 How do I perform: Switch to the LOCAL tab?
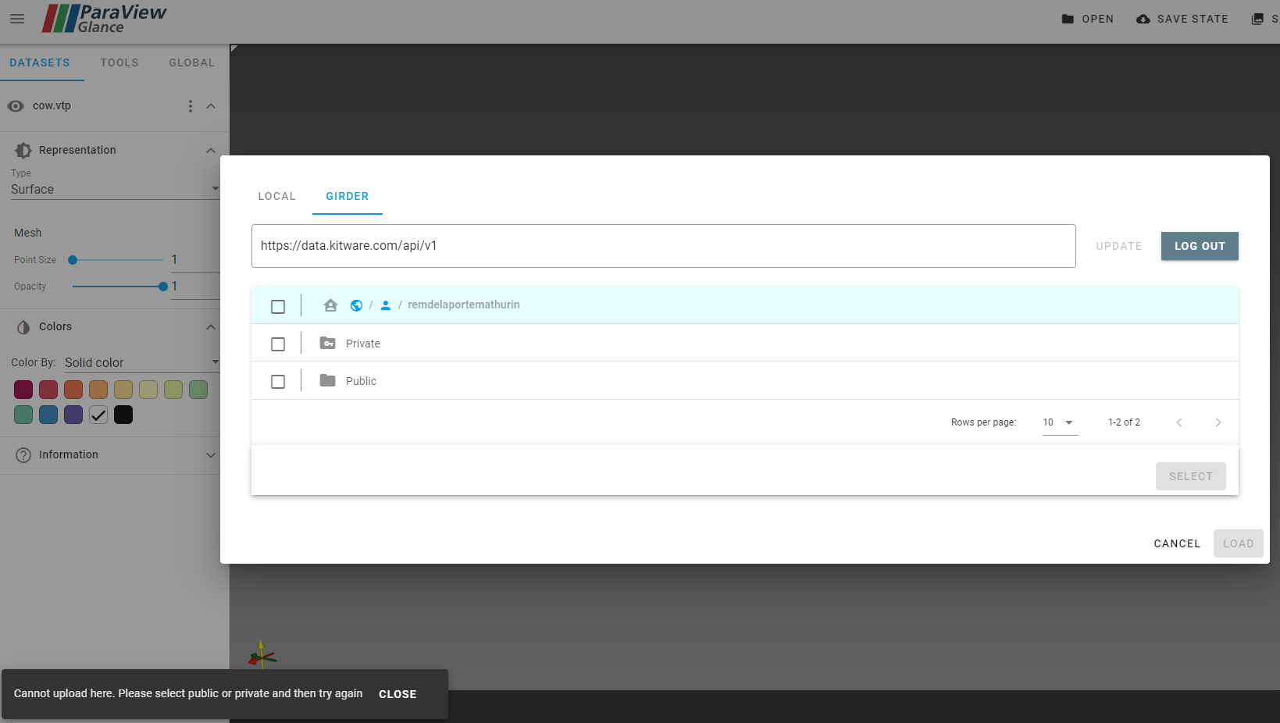(276, 196)
